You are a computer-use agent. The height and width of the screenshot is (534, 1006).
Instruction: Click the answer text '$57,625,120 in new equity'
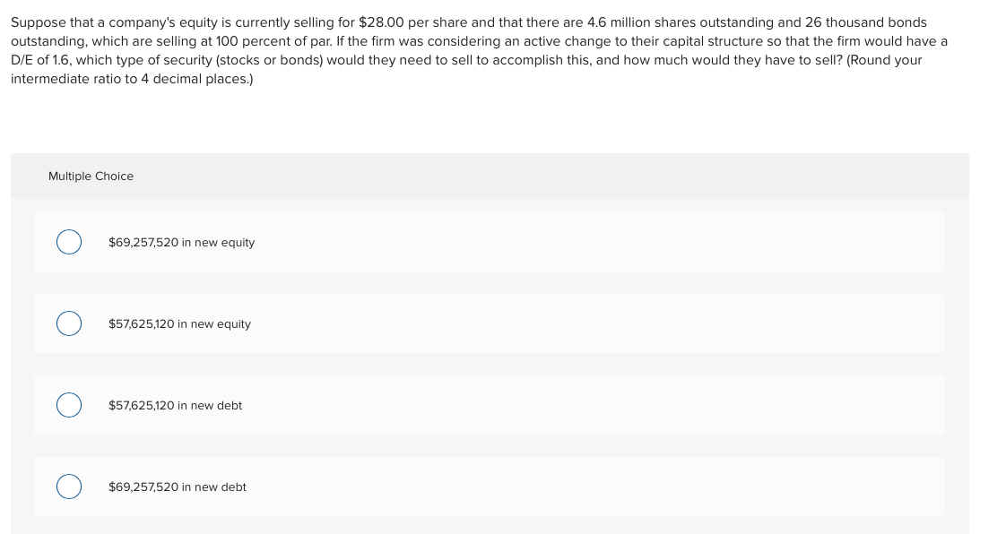coord(179,323)
